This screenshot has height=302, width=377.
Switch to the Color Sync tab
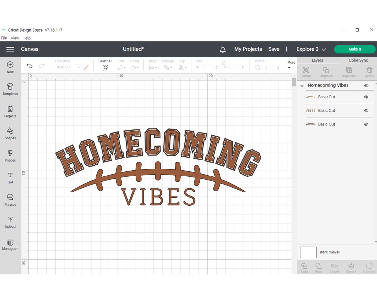(358, 60)
